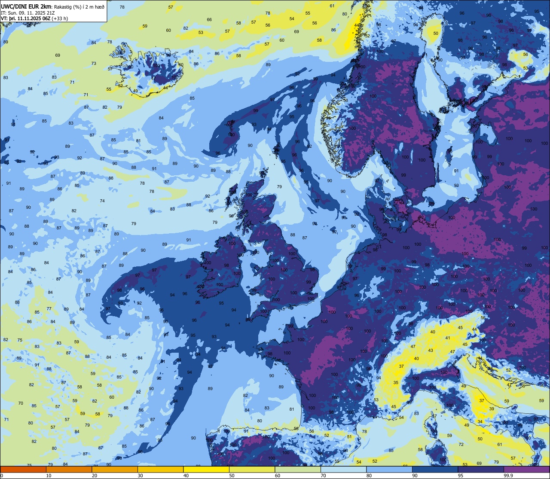Click the humidity value "41" on the map
This screenshot has height=479, width=550.
(x=447, y=338)
